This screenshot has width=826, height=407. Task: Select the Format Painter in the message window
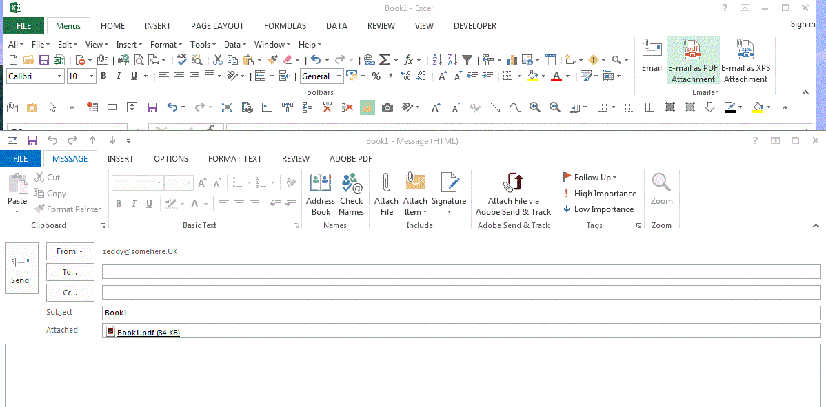[x=67, y=209]
